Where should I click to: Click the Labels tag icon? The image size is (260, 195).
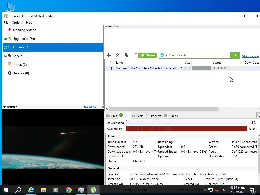[9, 56]
